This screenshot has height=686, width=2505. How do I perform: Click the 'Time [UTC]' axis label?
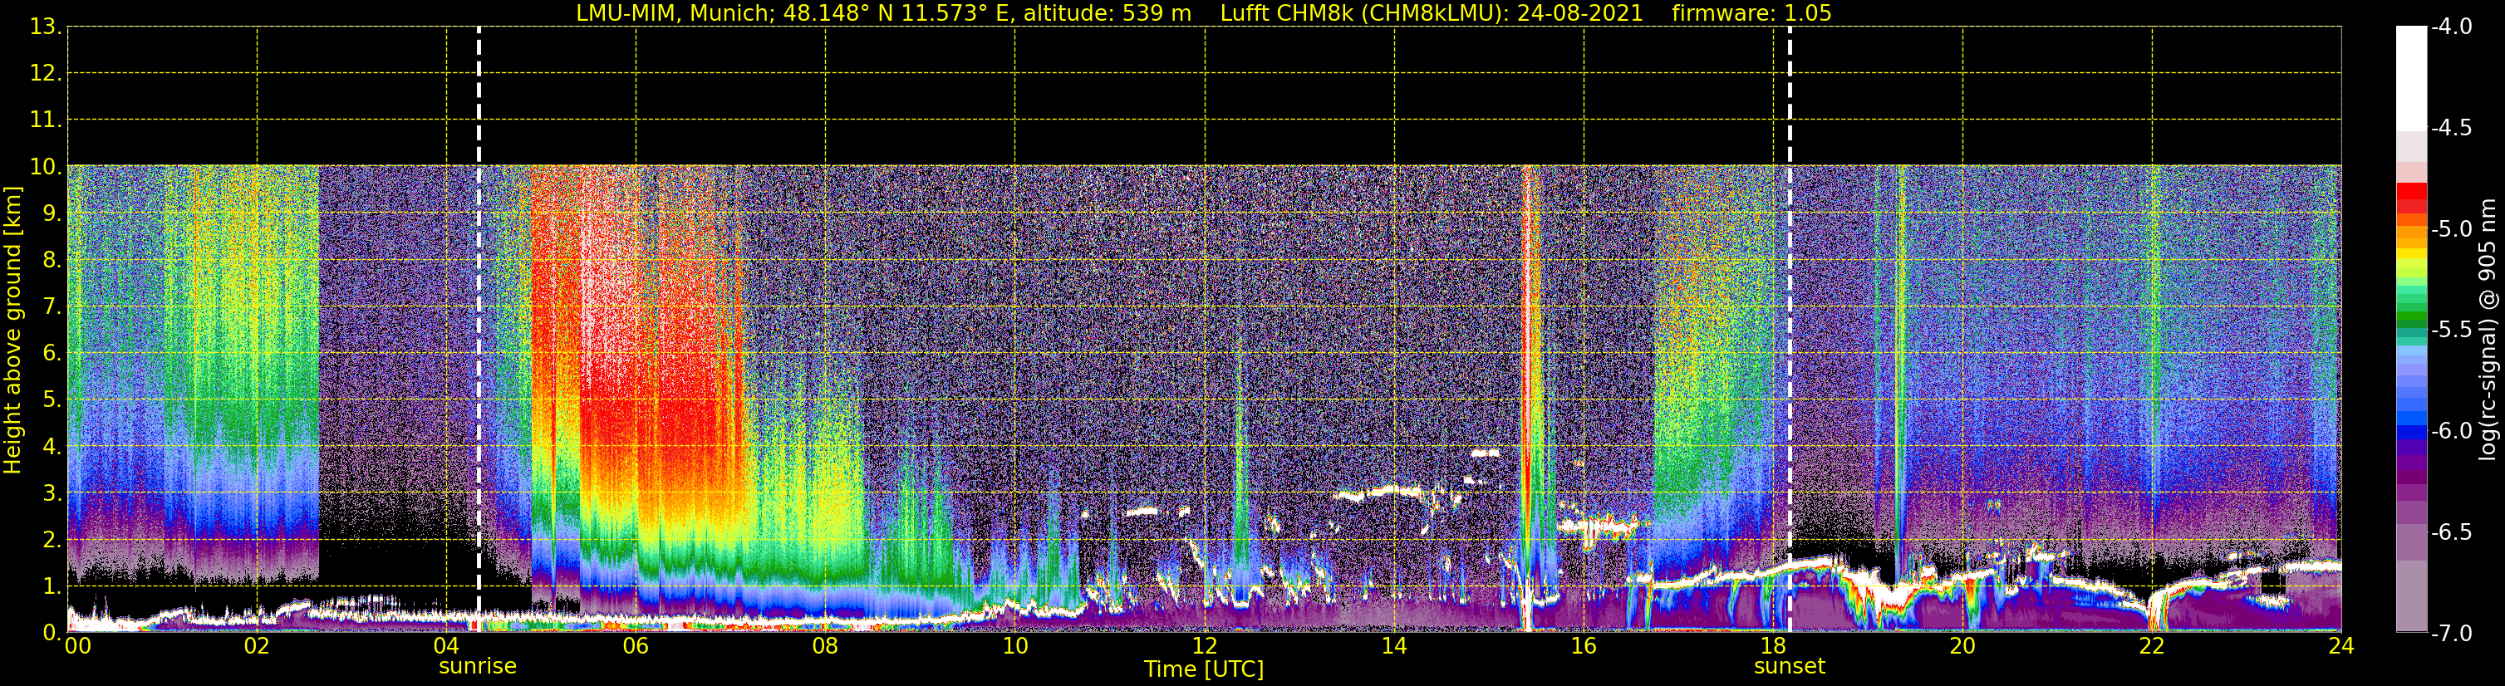(1204, 669)
